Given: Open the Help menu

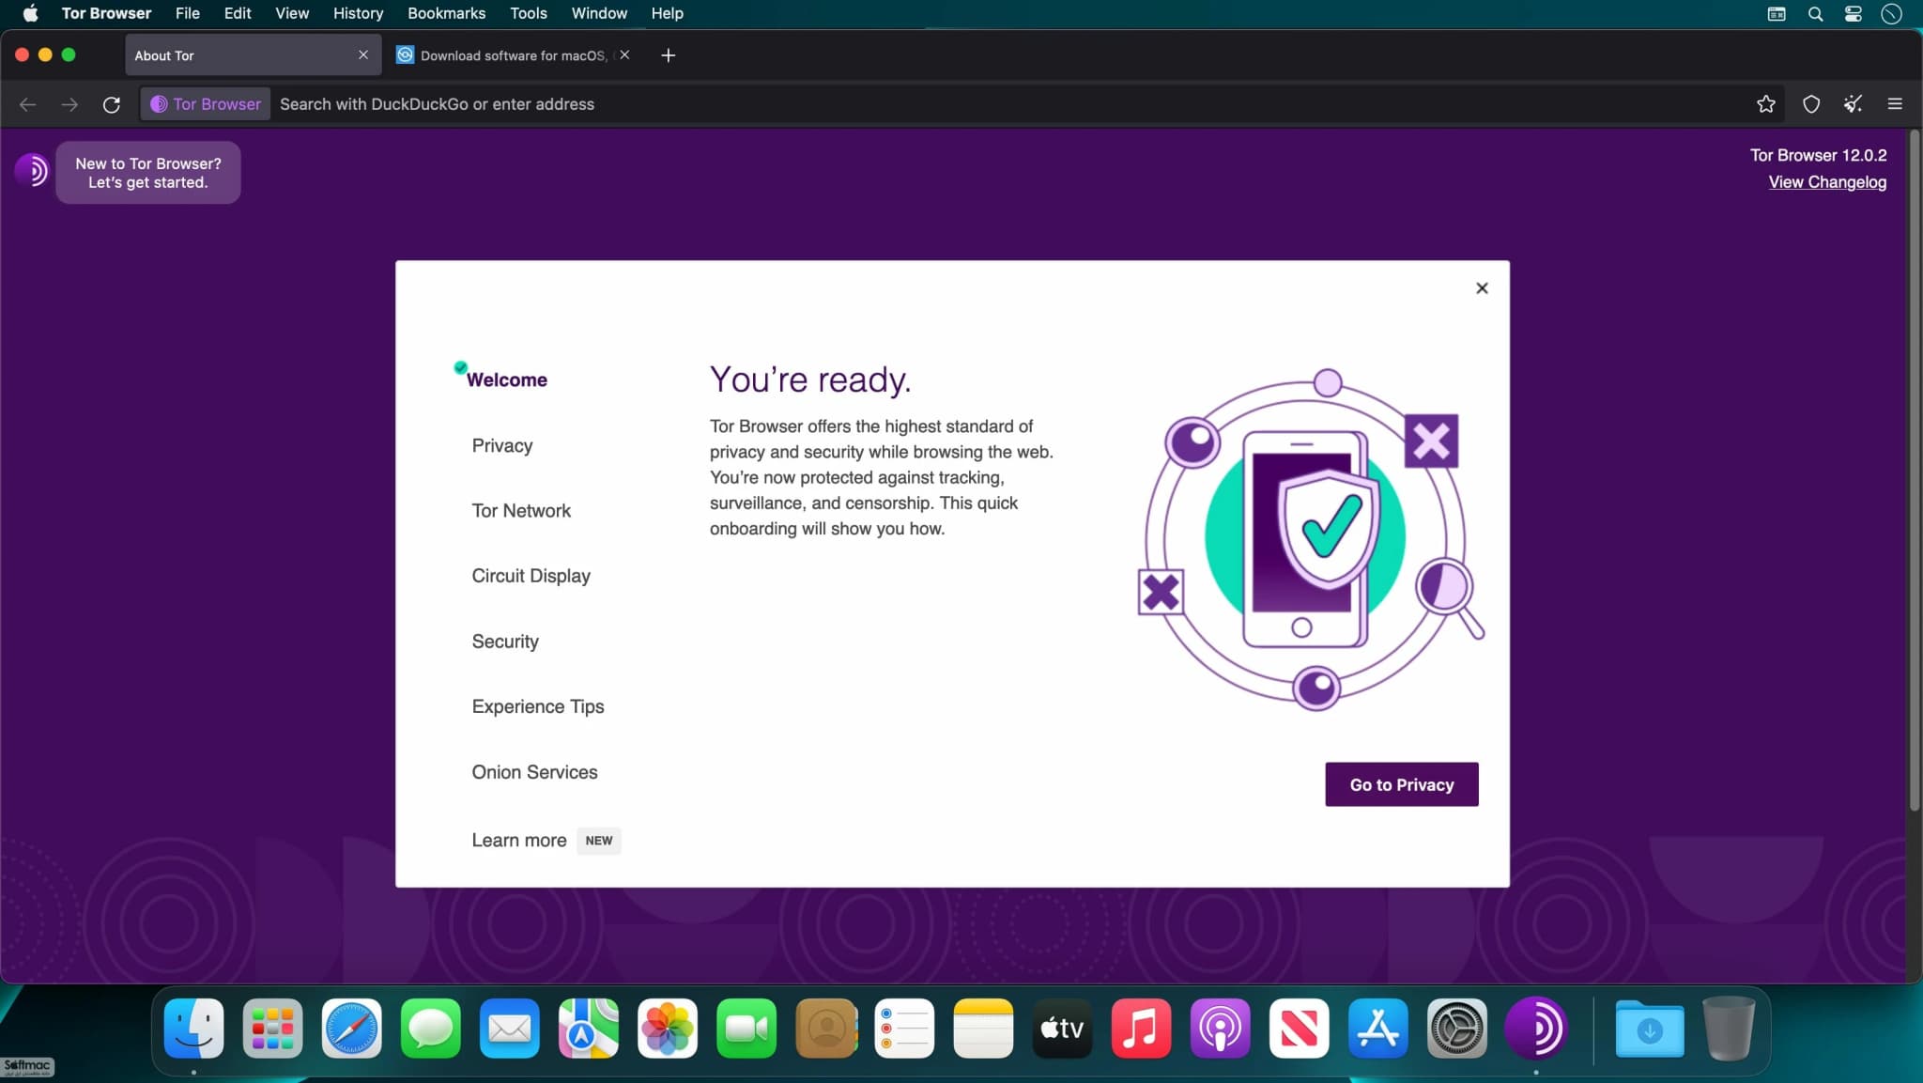Looking at the screenshot, I should [667, 13].
